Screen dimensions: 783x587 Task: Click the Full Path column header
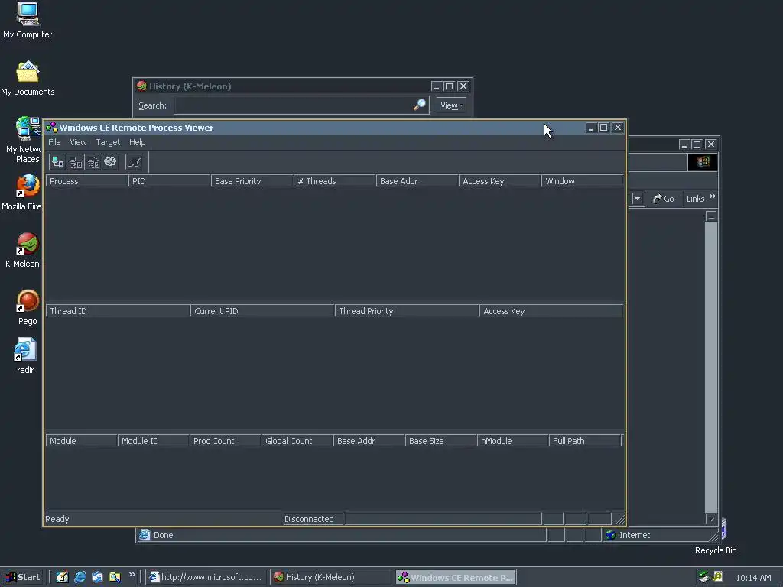click(x=585, y=441)
